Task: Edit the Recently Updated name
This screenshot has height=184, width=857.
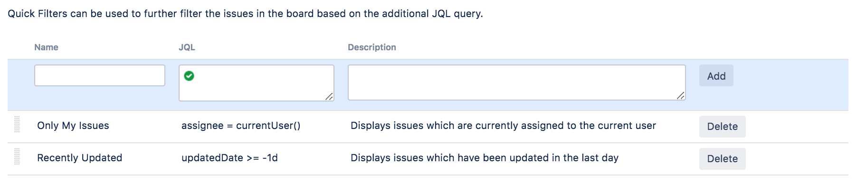Action: coord(80,158)
